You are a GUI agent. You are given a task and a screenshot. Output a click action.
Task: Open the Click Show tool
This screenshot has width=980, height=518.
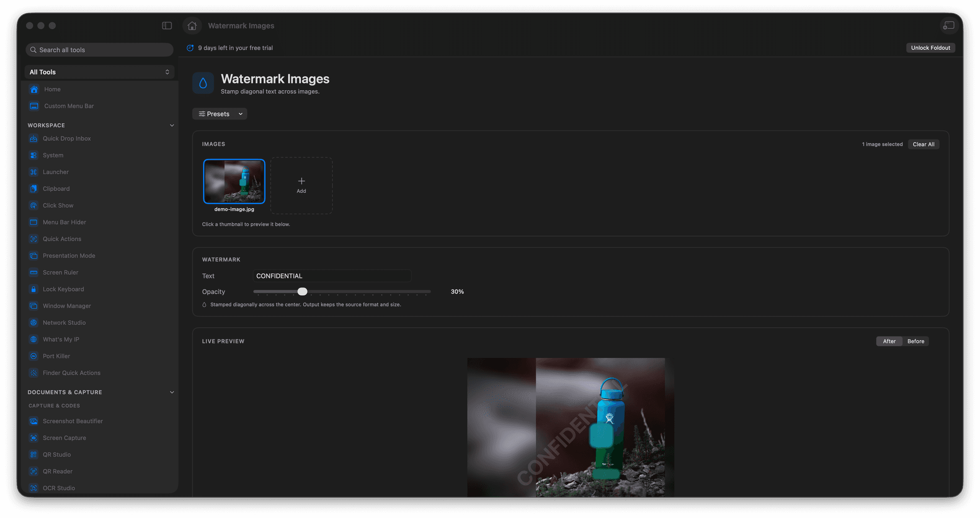point(100,205)
